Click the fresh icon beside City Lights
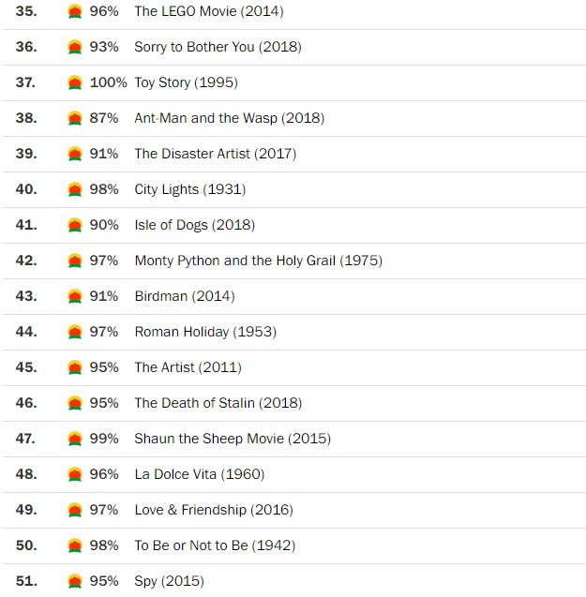This screenshot has height=597, width=586. (75, 189)
